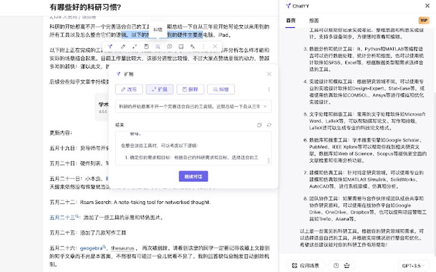Click the Roam Search line in article

click(x=130, y=202)
